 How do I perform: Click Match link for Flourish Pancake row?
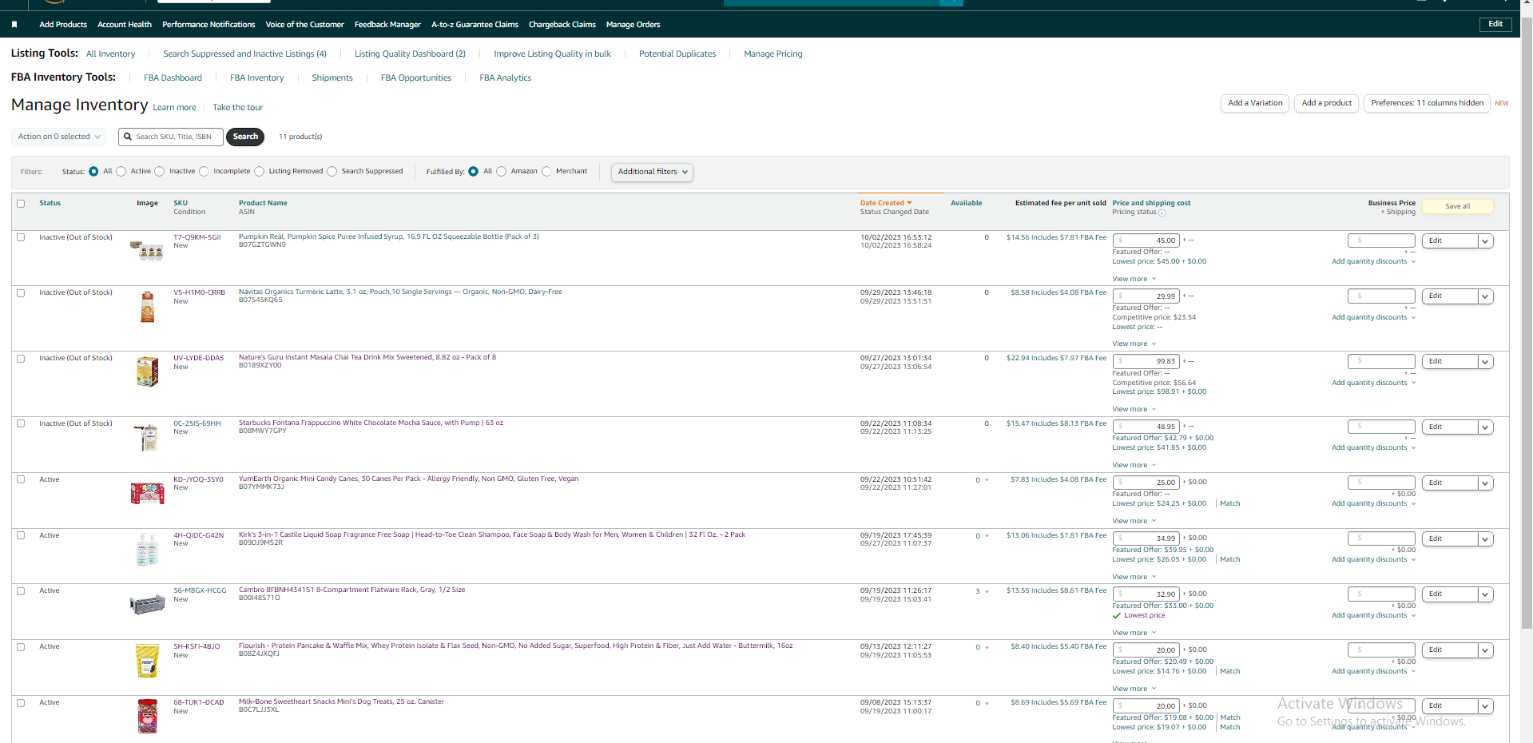(x=1230, y=672)
